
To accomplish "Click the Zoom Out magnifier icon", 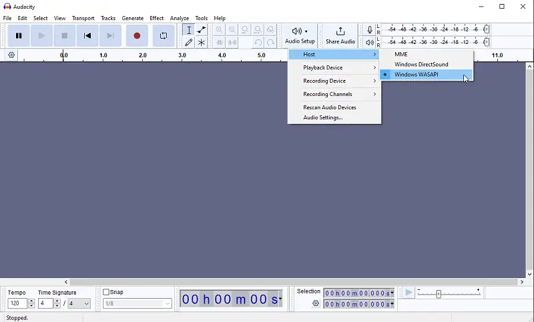I will pyautogui.click(x=232, y=30).
